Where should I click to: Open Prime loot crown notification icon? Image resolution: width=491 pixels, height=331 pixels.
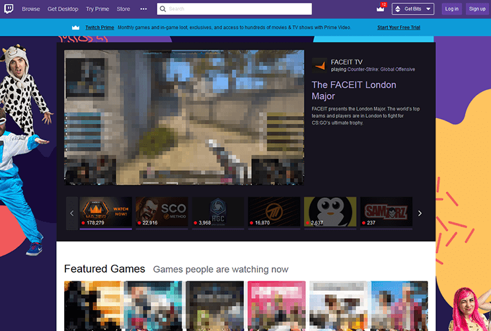[x=381, y=9]
